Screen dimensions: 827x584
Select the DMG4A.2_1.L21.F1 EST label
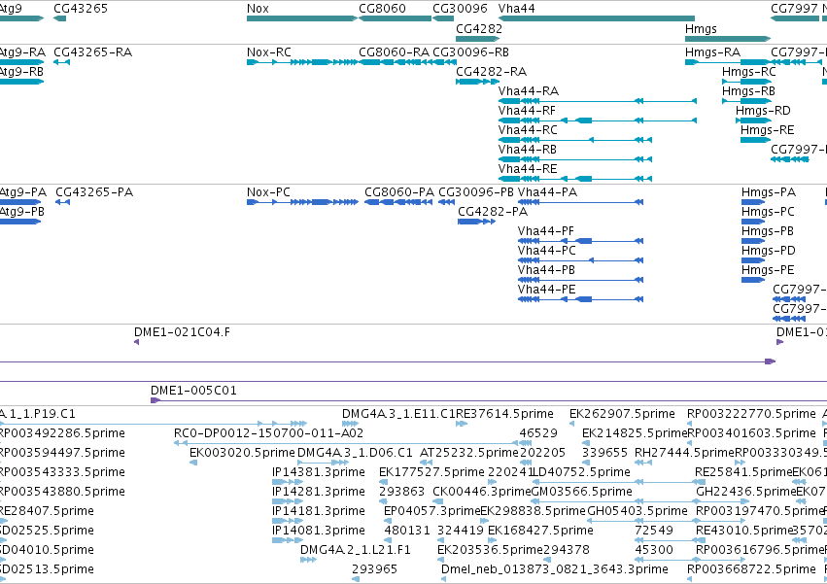point(356,550)
